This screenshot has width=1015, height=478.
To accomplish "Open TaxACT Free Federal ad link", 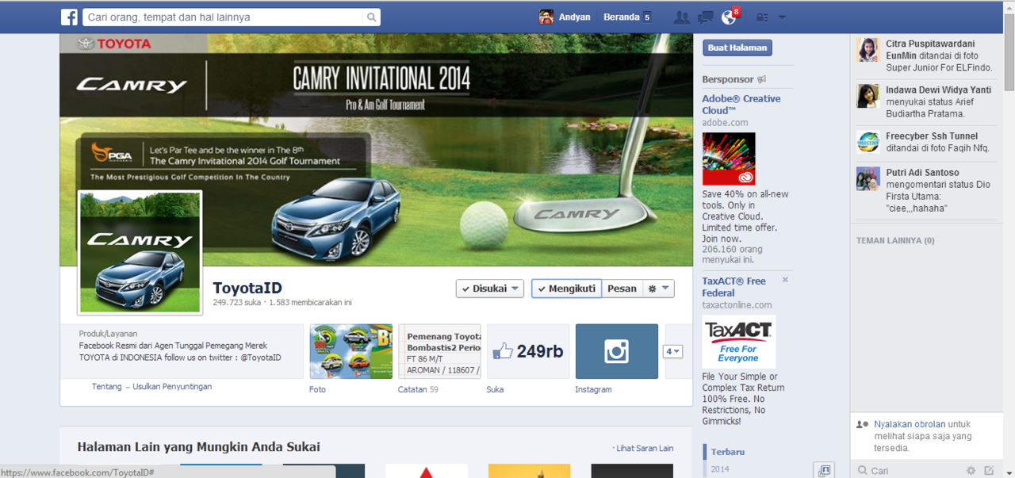I will click(x=733, y=286).
